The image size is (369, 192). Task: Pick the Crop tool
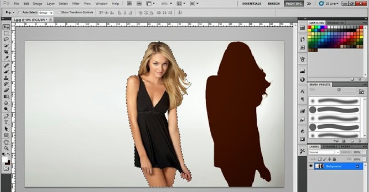coord(6,52)
